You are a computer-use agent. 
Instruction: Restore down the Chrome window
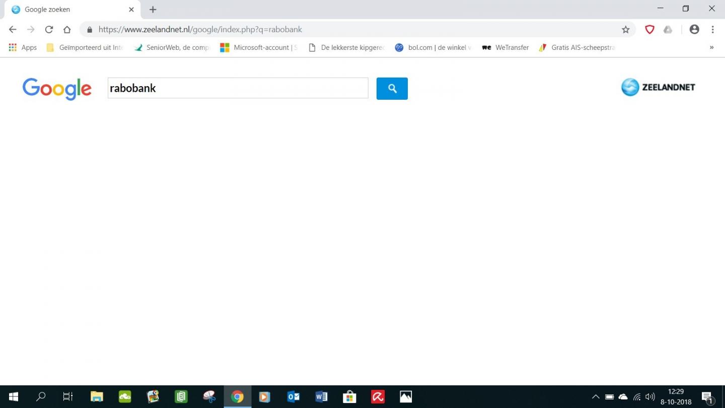click(x=686, y=9)
